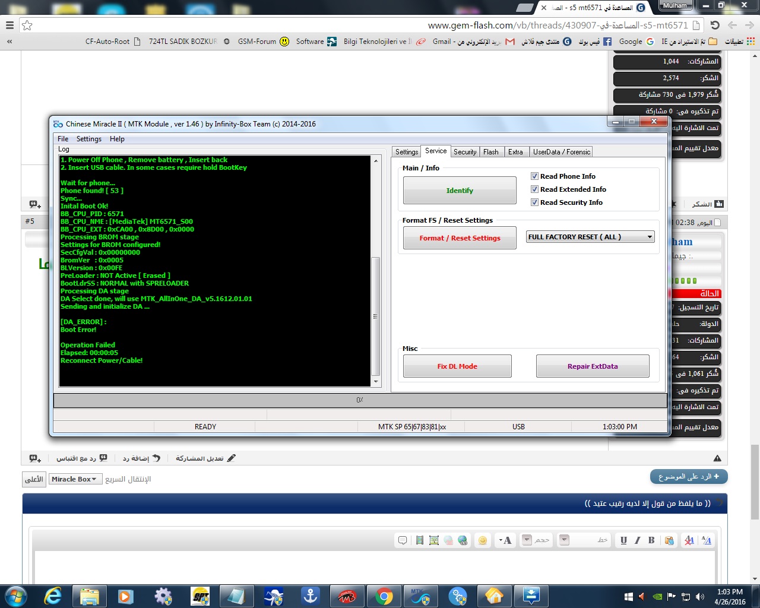Open the Windows Start menu
The image size is (760, 608).
click(x=15, y=596)
